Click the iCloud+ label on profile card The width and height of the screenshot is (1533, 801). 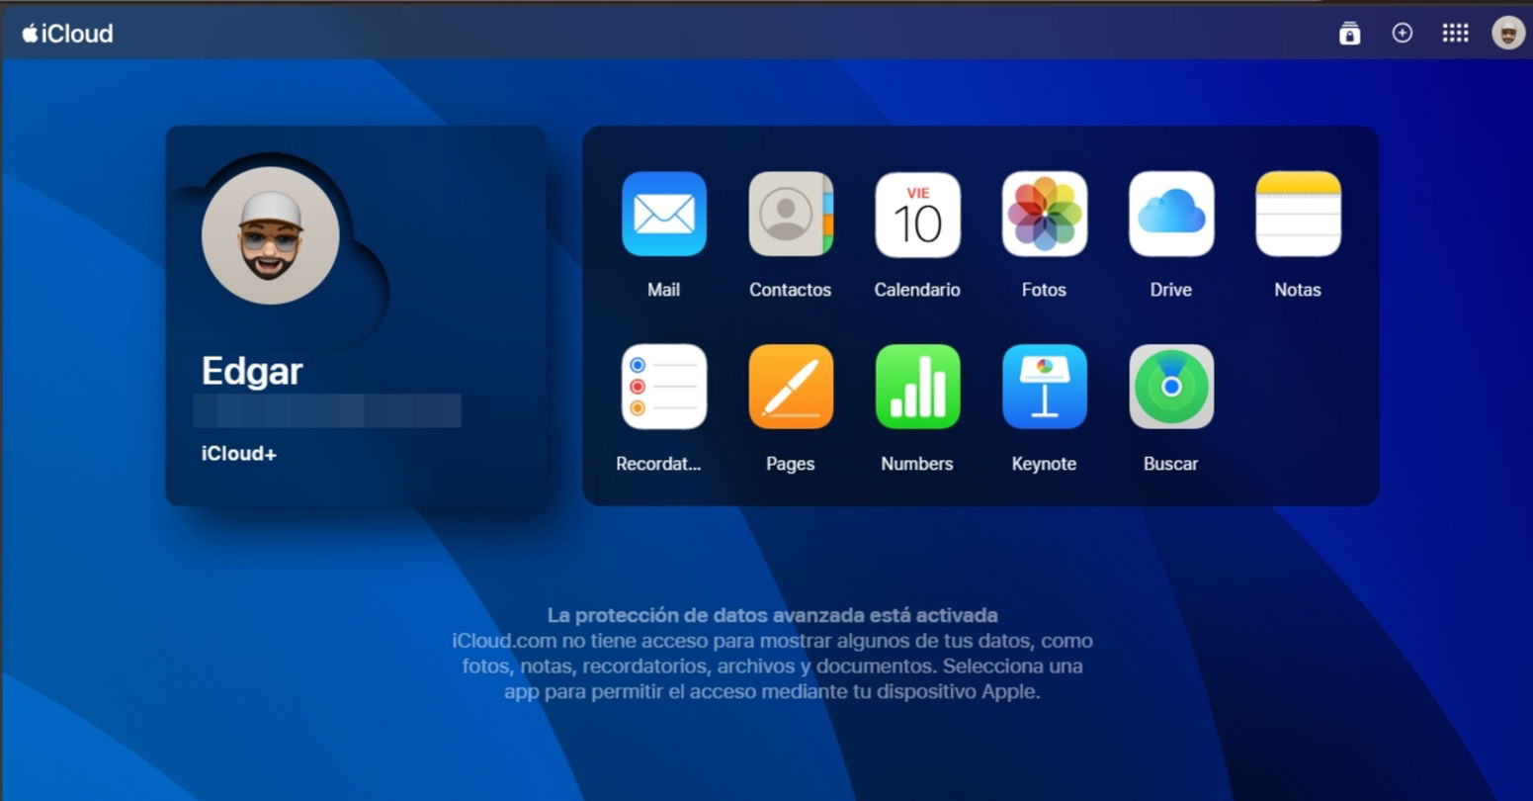(x=239, y=454)
